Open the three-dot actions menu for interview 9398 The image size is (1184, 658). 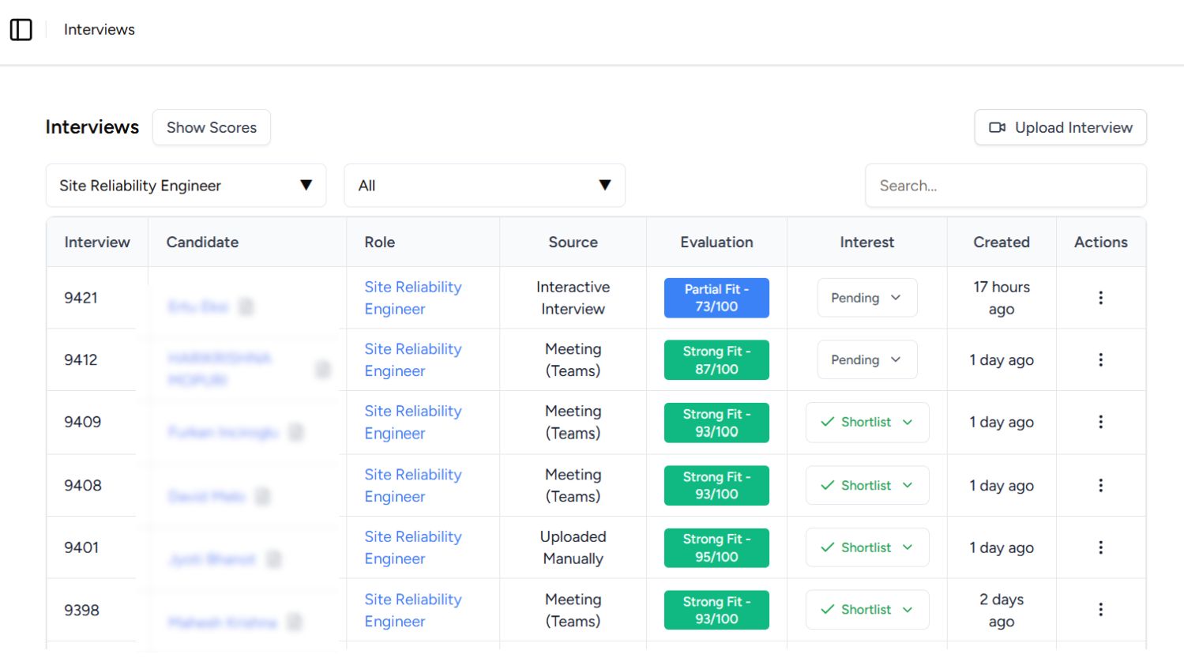1100,609
